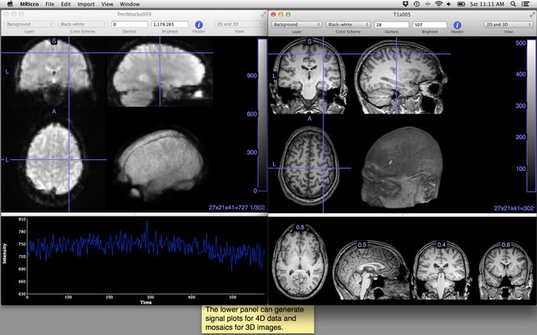Click the Wi-Fi status icon
The width and height of the screenshot is (537, 335).
[438, 4]
